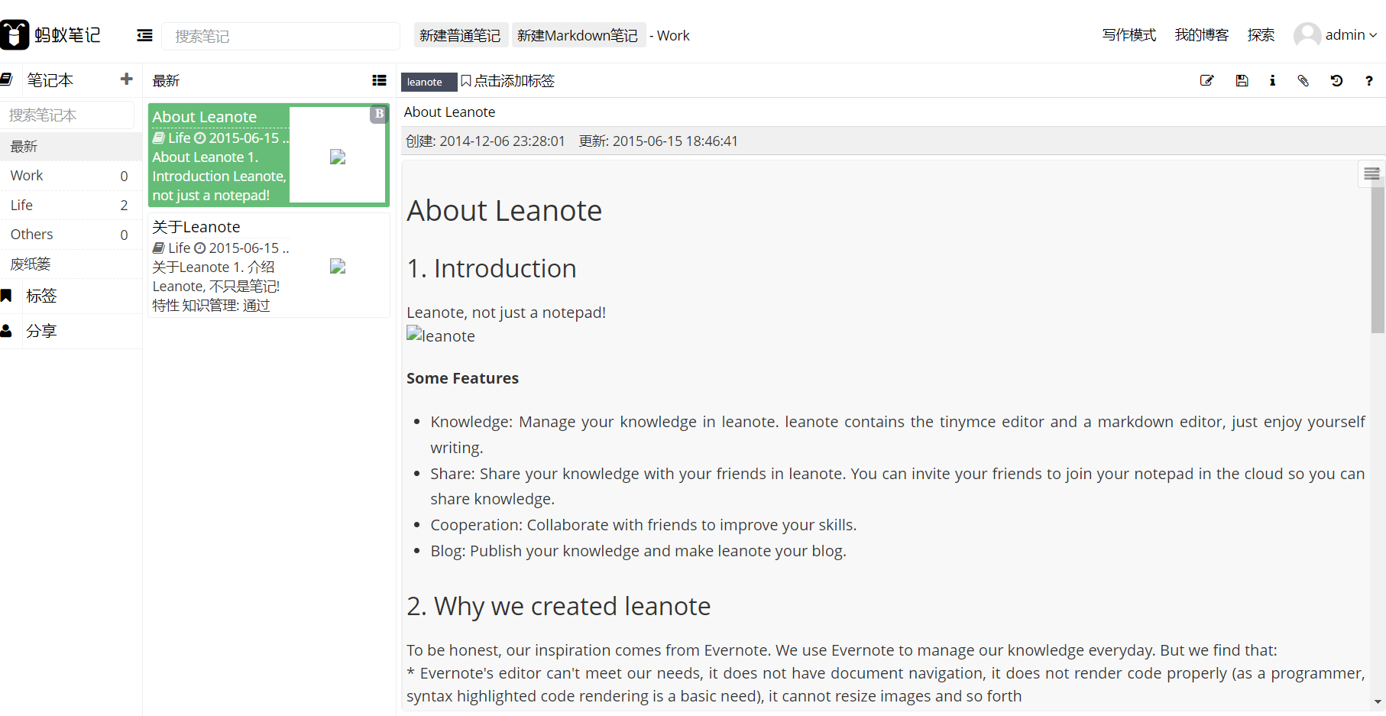This screenshot has width=1386, height=716.
Task: Focus the 搜索笔记本 search field
Action: coord(67,115)
